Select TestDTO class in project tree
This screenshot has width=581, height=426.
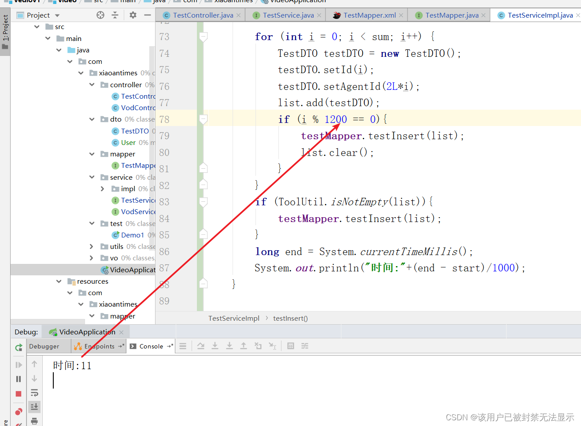point(135,131)
